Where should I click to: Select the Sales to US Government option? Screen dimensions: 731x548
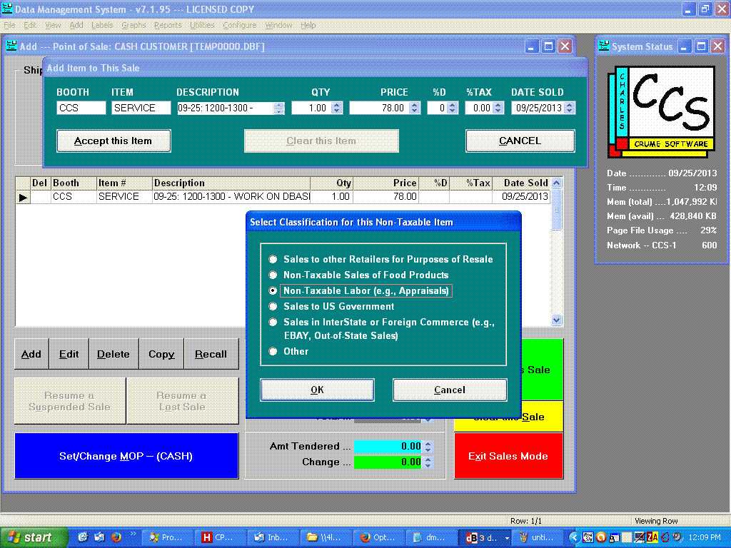click(273, 307)
